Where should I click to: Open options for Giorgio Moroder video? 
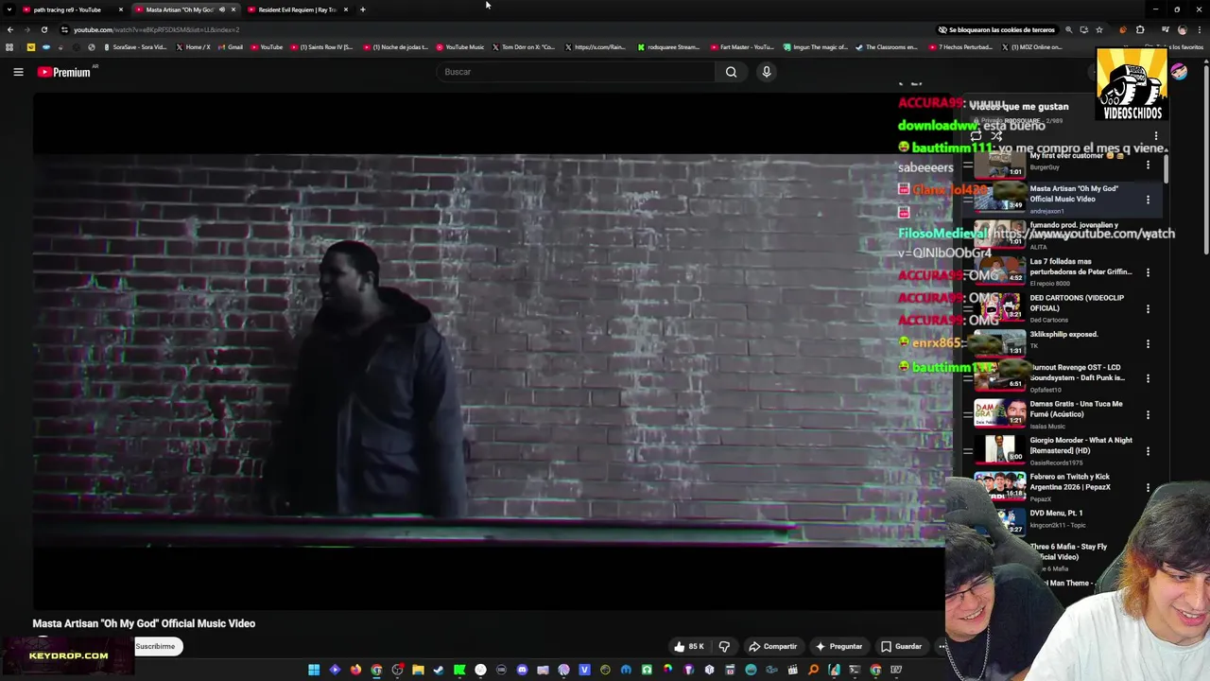point(1148,451)
